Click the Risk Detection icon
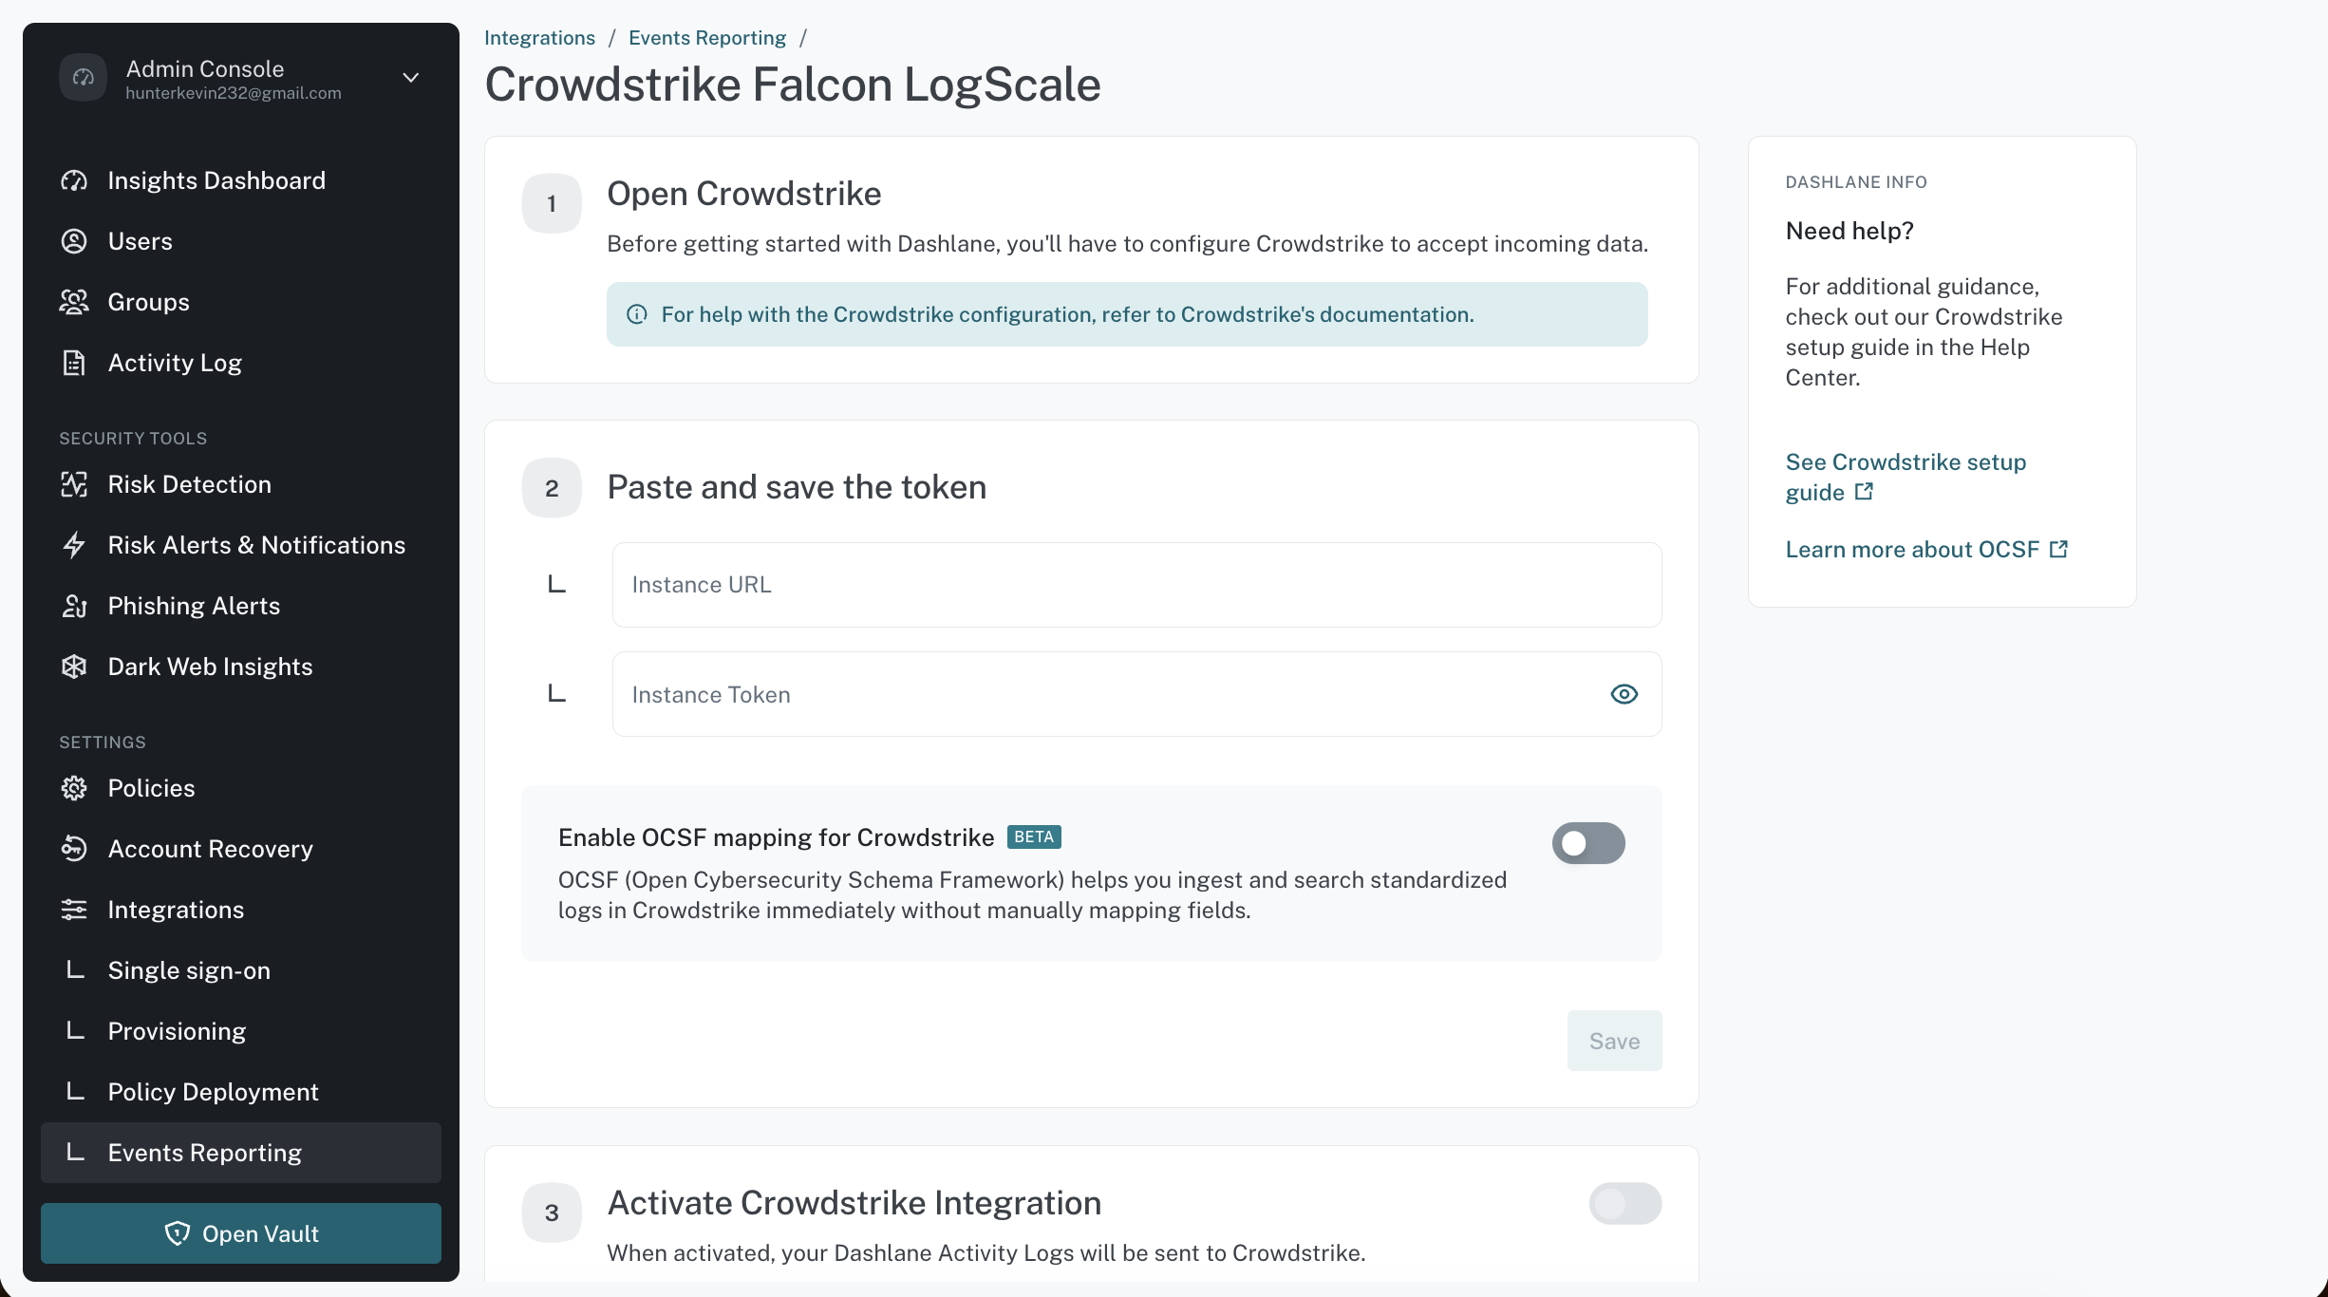This screenshot has height=1297, width=2328. point(74,484)
